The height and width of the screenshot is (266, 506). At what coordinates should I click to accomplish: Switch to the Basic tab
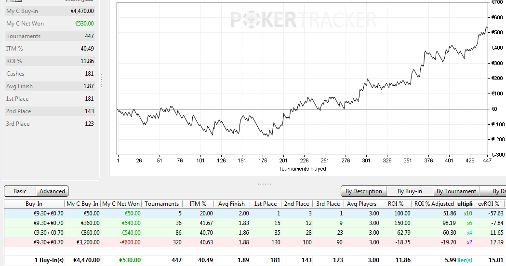tap(20, 191)
